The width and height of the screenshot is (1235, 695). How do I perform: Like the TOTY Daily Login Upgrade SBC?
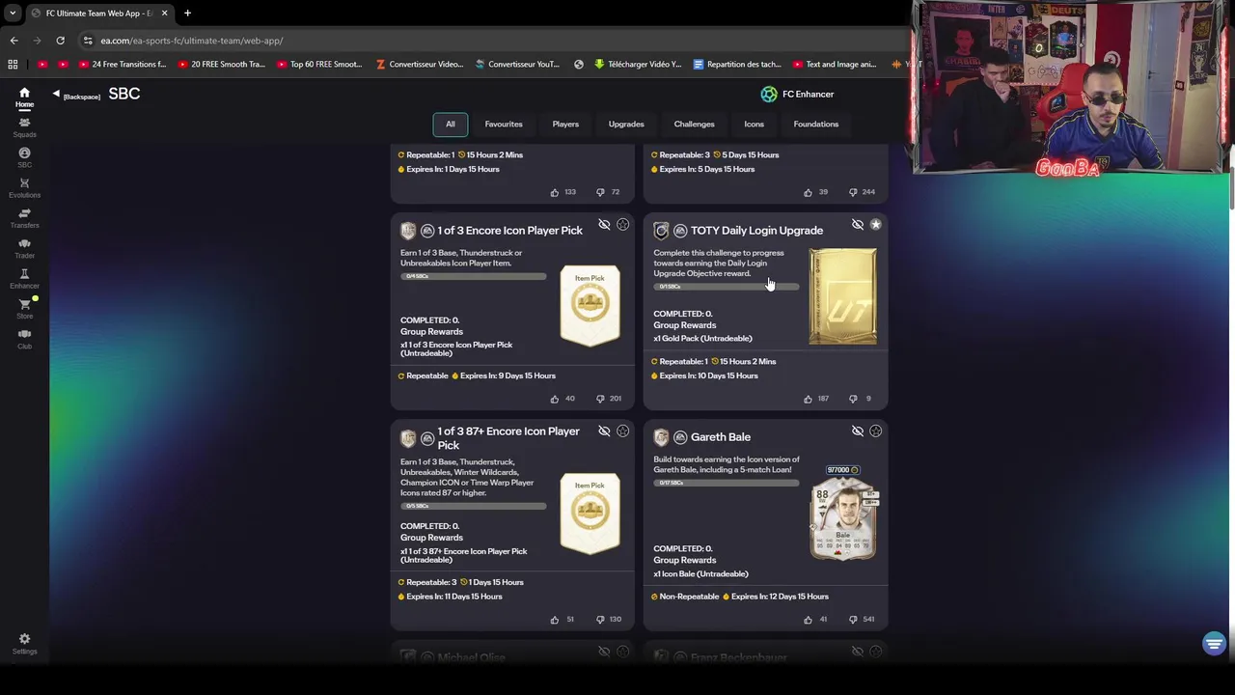pos(808,398)
